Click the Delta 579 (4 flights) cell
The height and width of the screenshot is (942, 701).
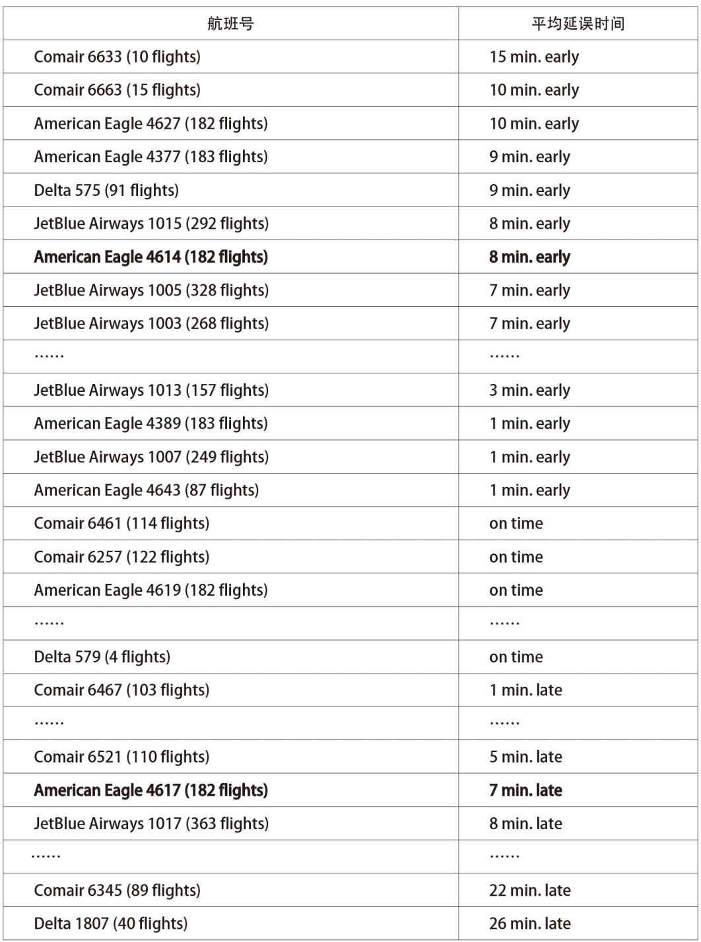tap(102, 657)
